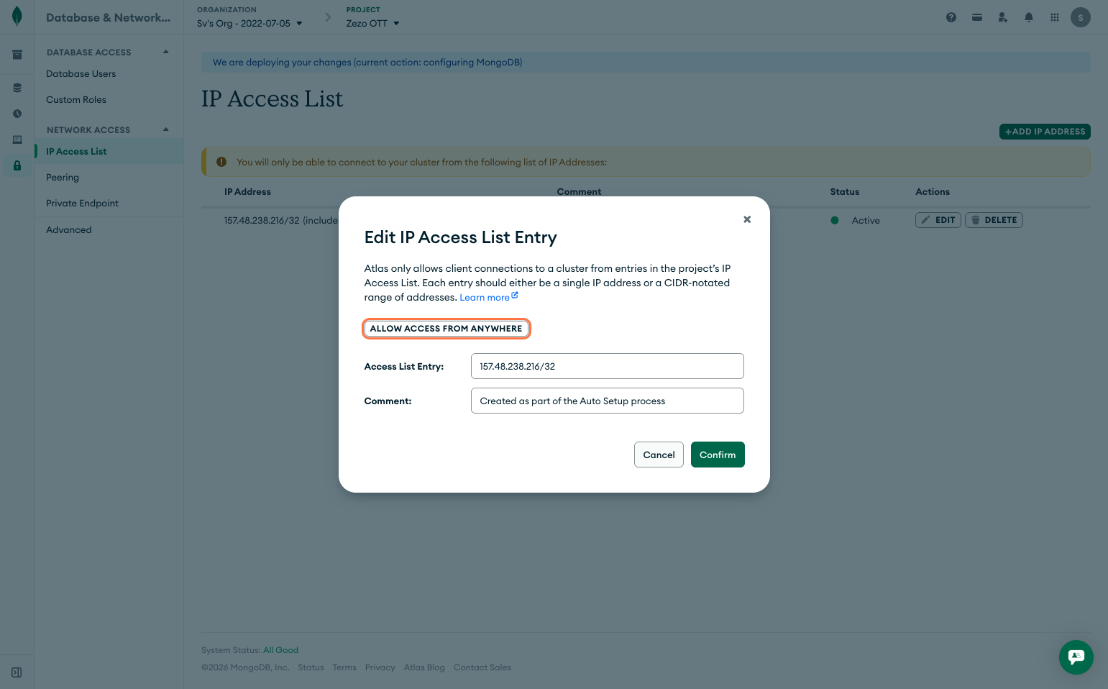
Task: Check notifications via the bell icon
Action: (1028, 17)
